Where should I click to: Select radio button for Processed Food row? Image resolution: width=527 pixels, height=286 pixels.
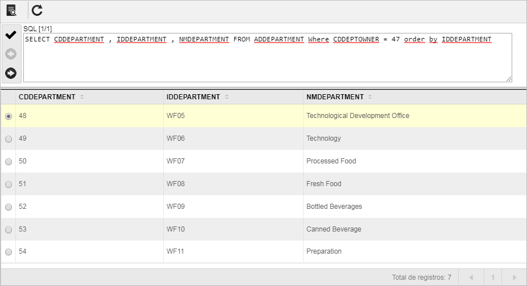(9, 162)
